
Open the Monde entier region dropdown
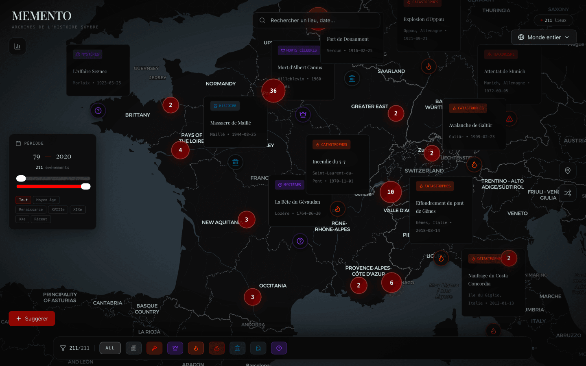(544, 37)
